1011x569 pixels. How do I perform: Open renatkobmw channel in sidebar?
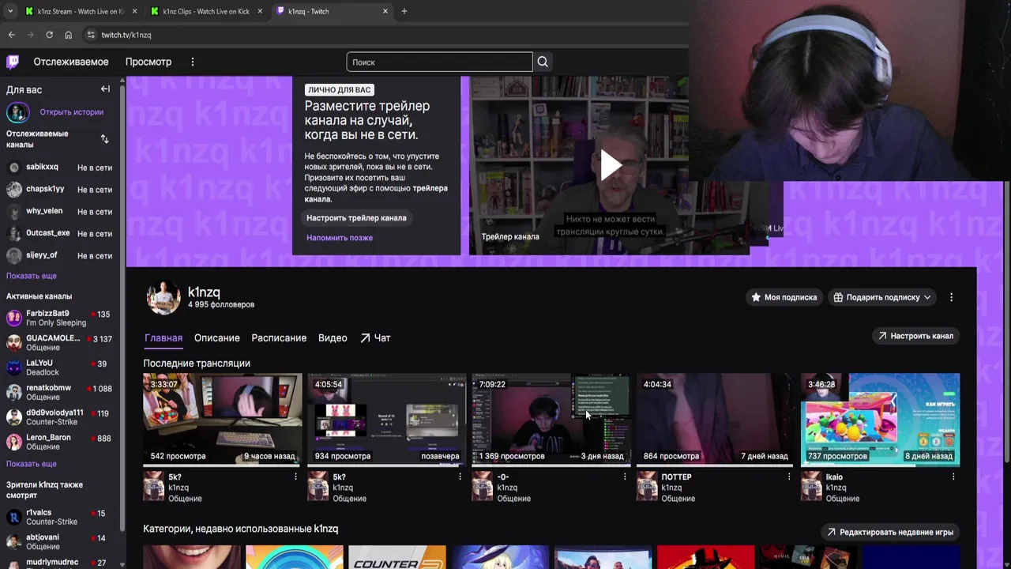pos(60,393)
